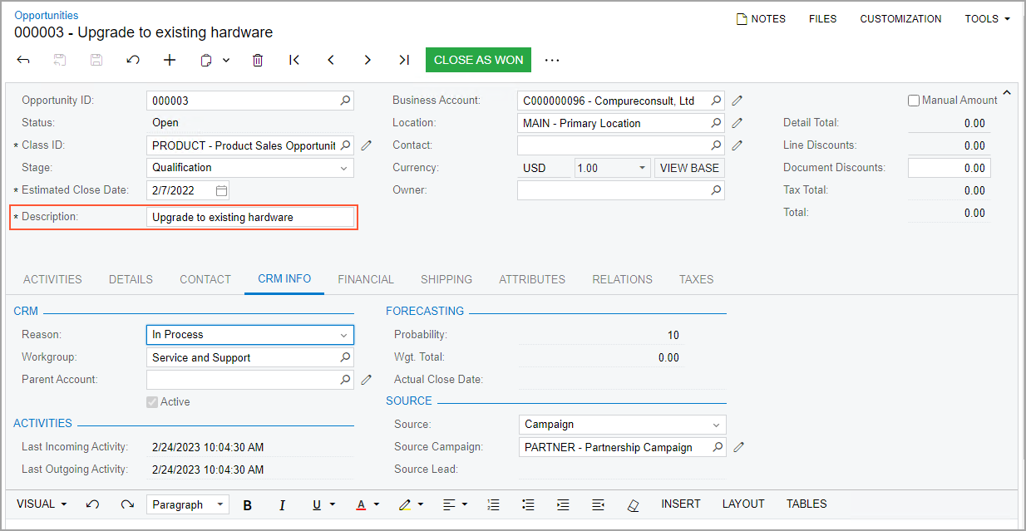Go to the last record arrow
This screenshot has height=531, width=1026.
point(404,60)
